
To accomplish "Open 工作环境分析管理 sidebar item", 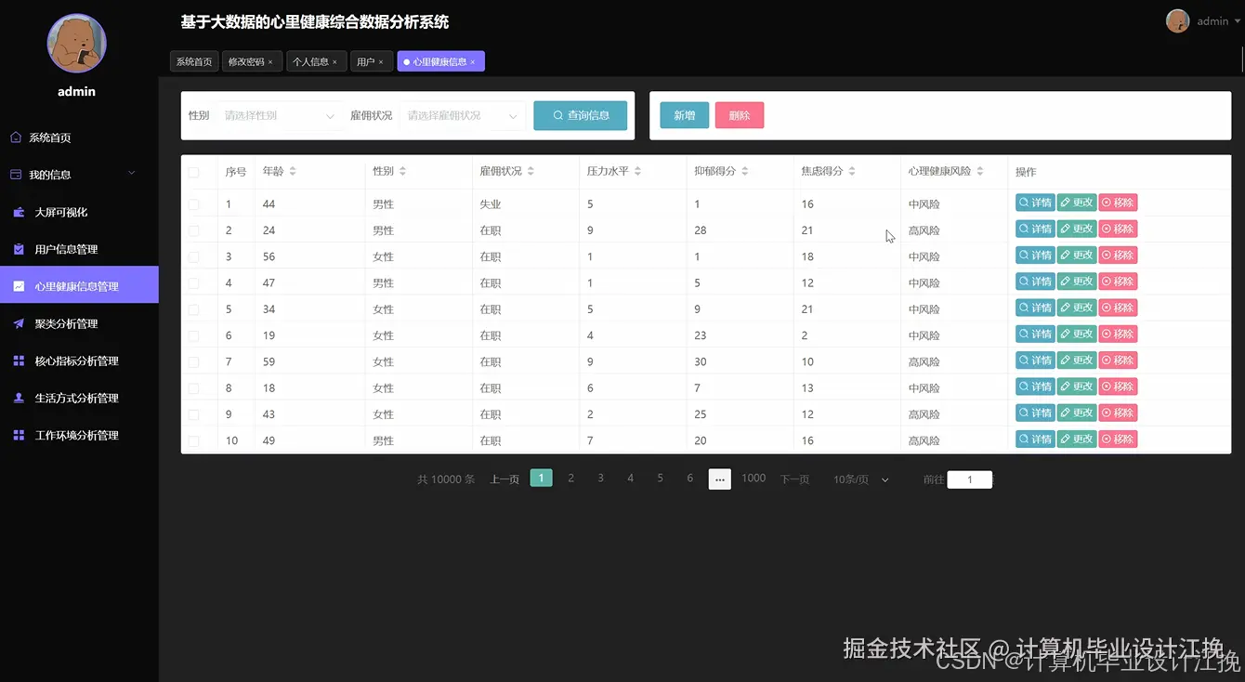I will point(79,435).
